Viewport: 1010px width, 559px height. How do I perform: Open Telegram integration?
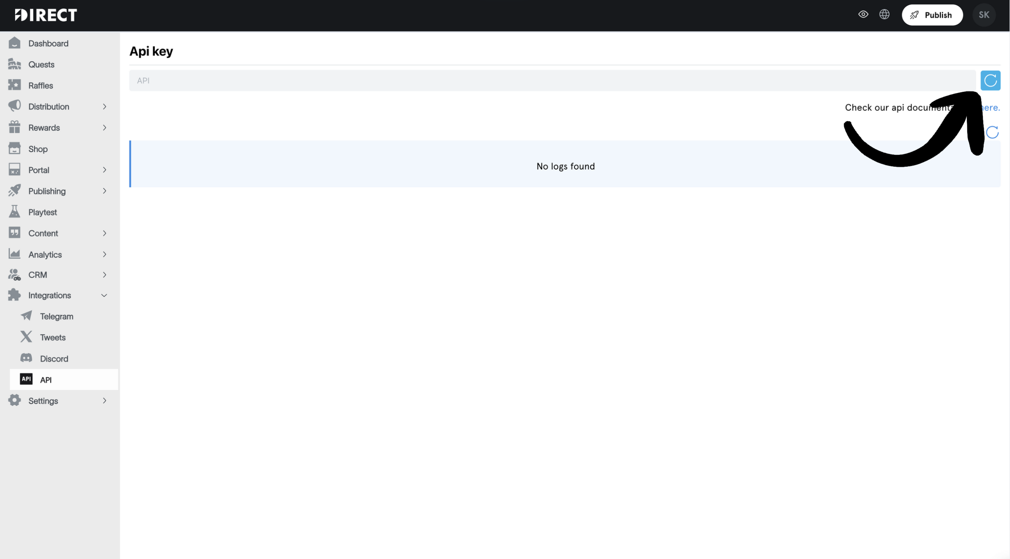point(56,316)
